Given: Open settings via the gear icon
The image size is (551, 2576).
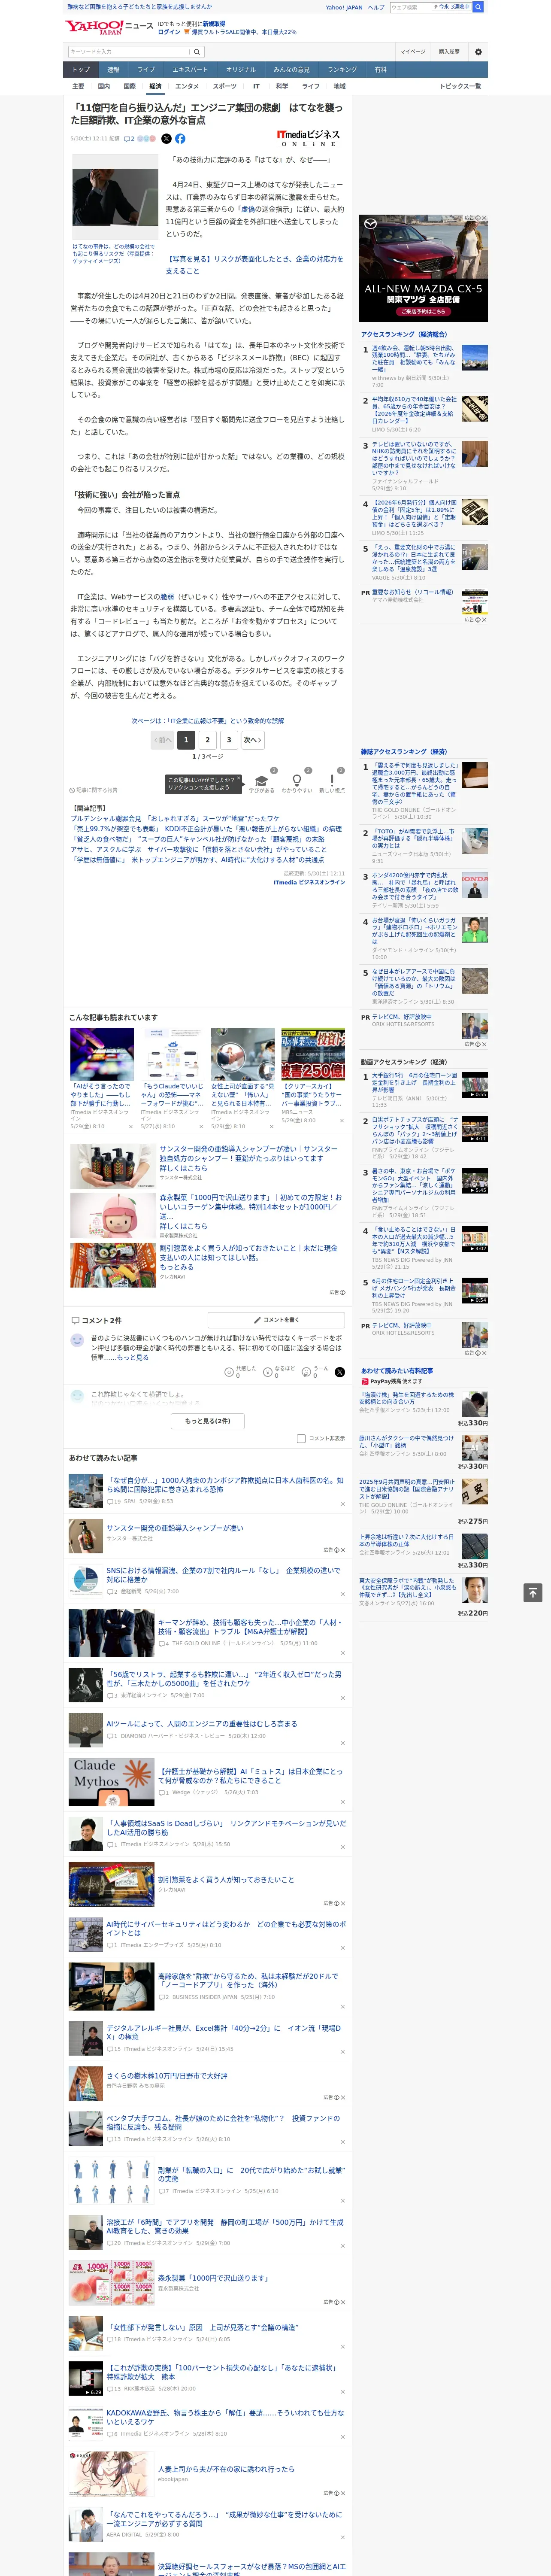Looking at the screenshot, I should pyautogui.click(x=478, y=52).
